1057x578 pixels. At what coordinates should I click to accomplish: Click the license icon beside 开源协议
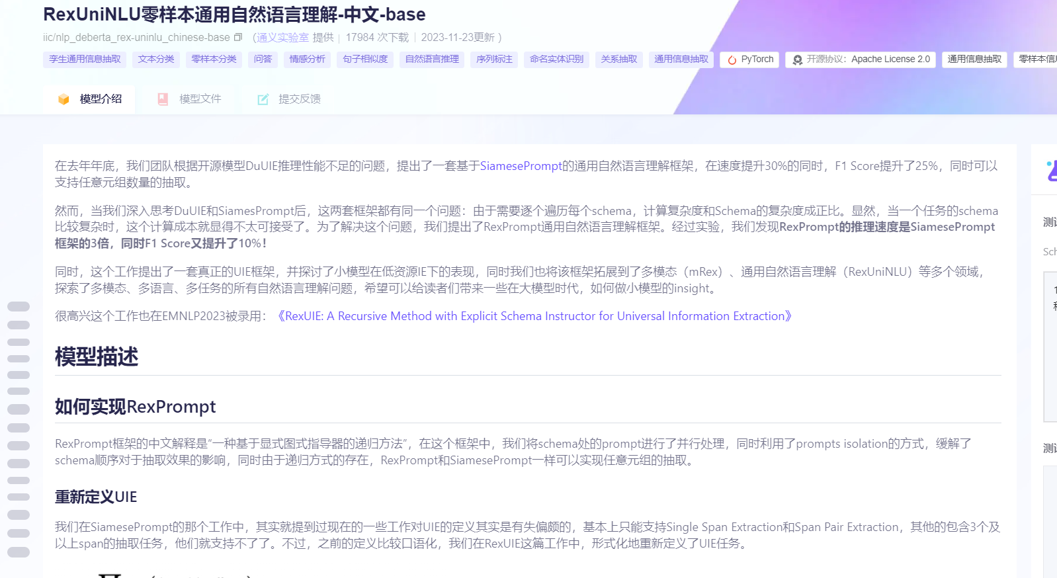click(x=798, y=60)
